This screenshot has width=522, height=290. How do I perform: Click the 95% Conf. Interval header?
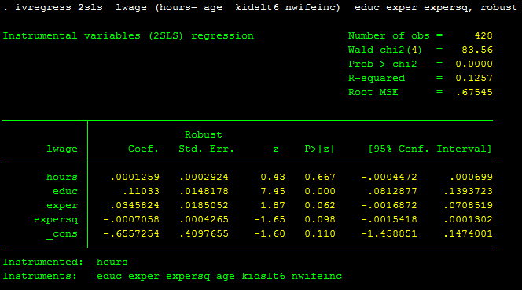430,149
